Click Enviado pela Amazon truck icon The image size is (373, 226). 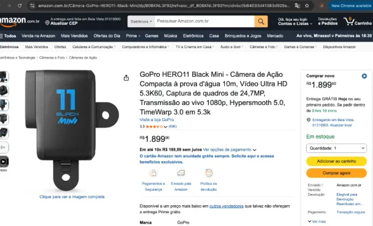181,173
